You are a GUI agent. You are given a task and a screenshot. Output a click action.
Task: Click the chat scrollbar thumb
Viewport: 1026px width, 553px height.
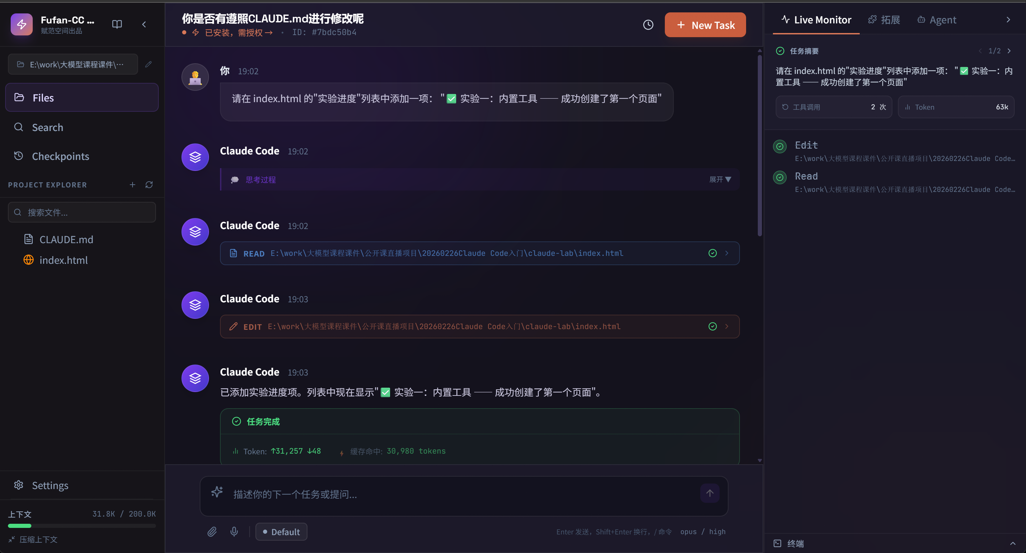click(x=760, y=145)
